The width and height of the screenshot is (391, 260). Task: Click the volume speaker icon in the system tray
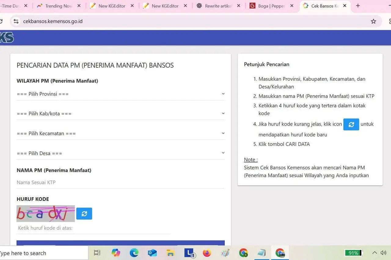(x=383, y=253)
